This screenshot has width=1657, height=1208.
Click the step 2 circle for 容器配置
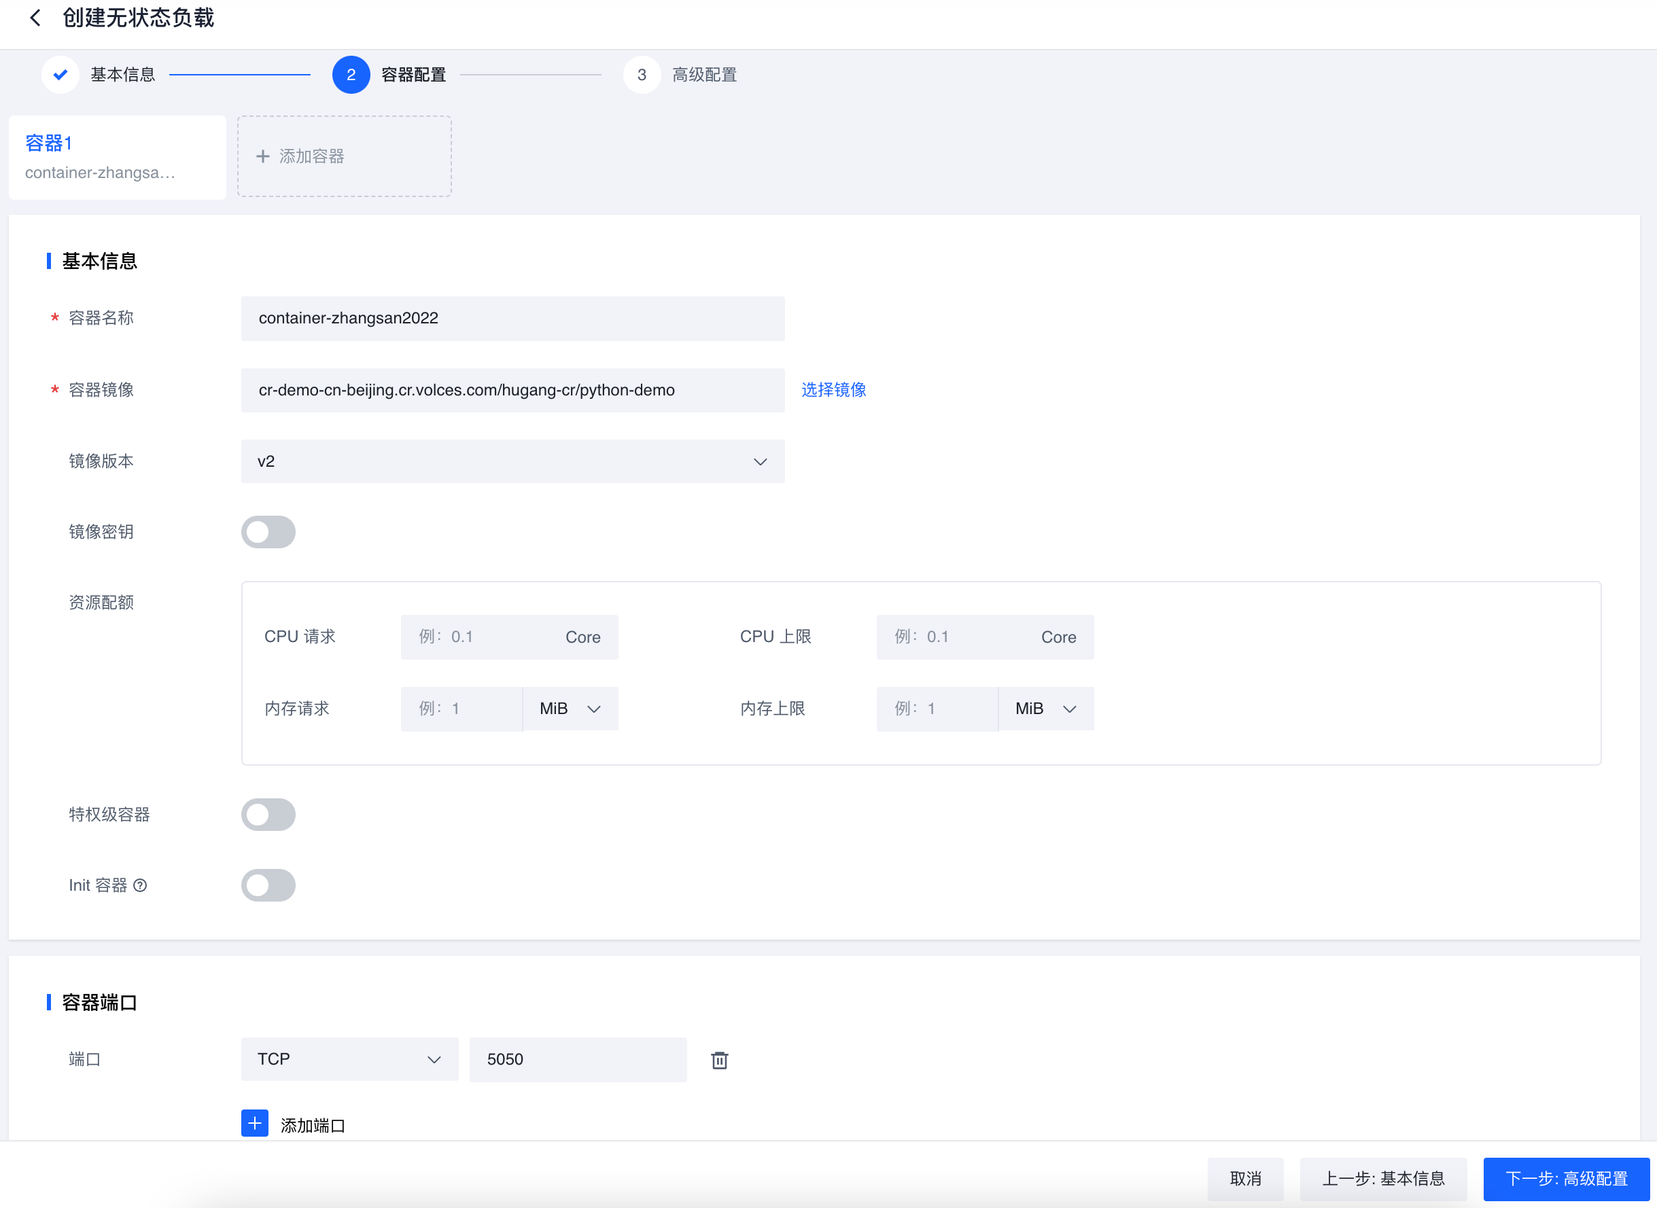[x=351, y=75]
